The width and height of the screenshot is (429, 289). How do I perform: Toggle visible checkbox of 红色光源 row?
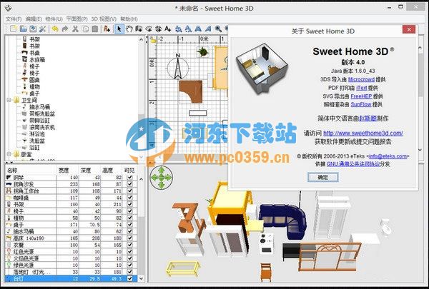click(x=130, y=252)
